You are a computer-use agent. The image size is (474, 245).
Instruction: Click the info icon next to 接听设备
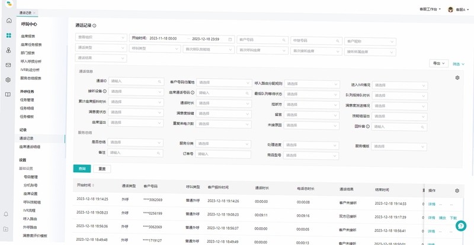pyautogui.click(x=105, y=91)
